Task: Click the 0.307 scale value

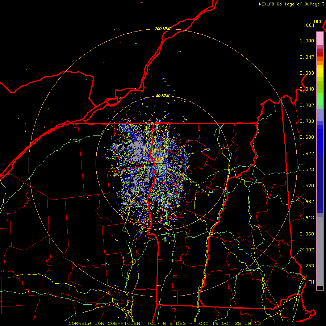Action: 307,250
